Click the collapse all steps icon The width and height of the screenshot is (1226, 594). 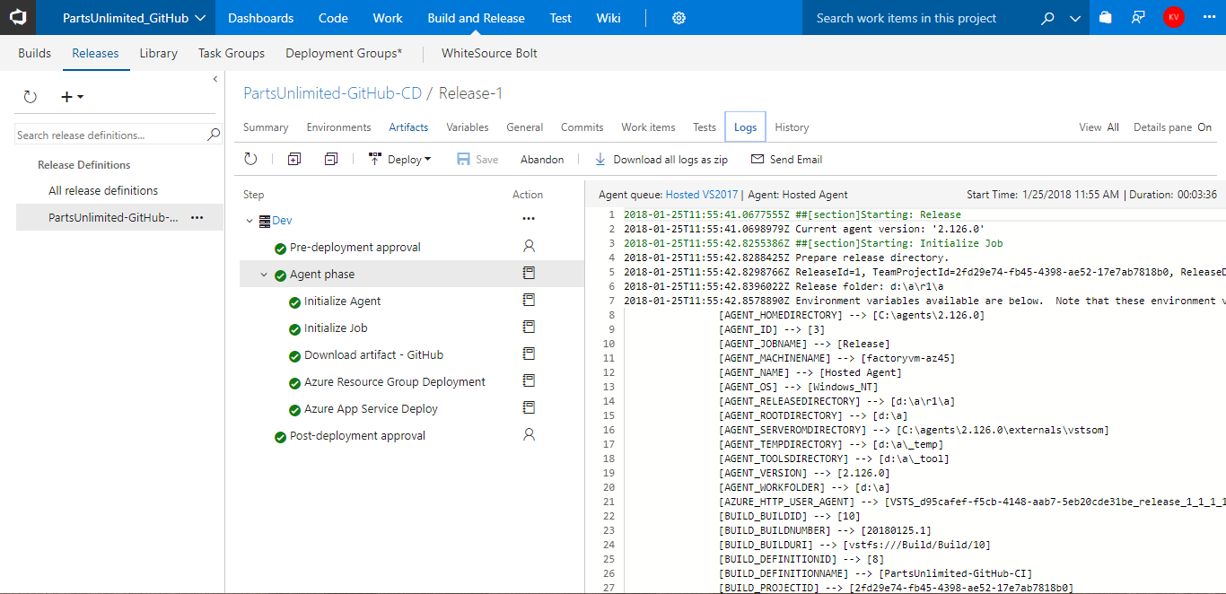coord(331,159)
